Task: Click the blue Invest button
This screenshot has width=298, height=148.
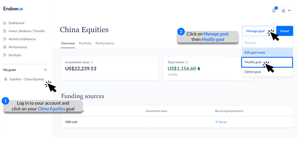Action: click(x=285, y=31)
